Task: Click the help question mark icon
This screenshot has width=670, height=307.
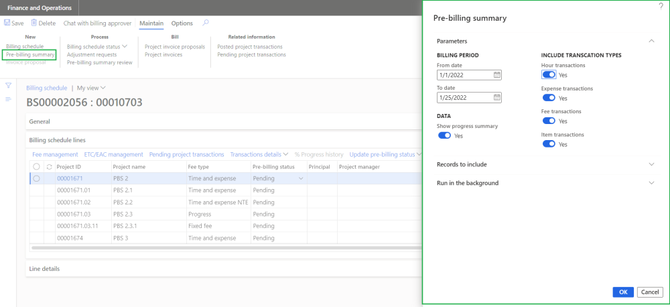Action: pos(661,5)
